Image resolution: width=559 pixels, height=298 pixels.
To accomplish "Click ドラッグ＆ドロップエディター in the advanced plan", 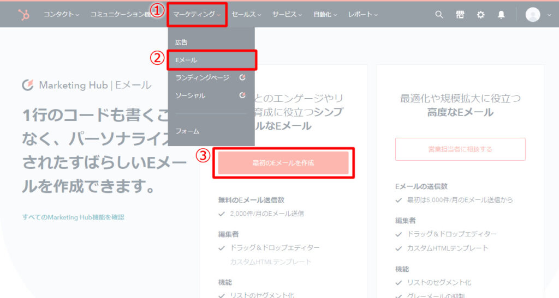I will tap(451, 234).
